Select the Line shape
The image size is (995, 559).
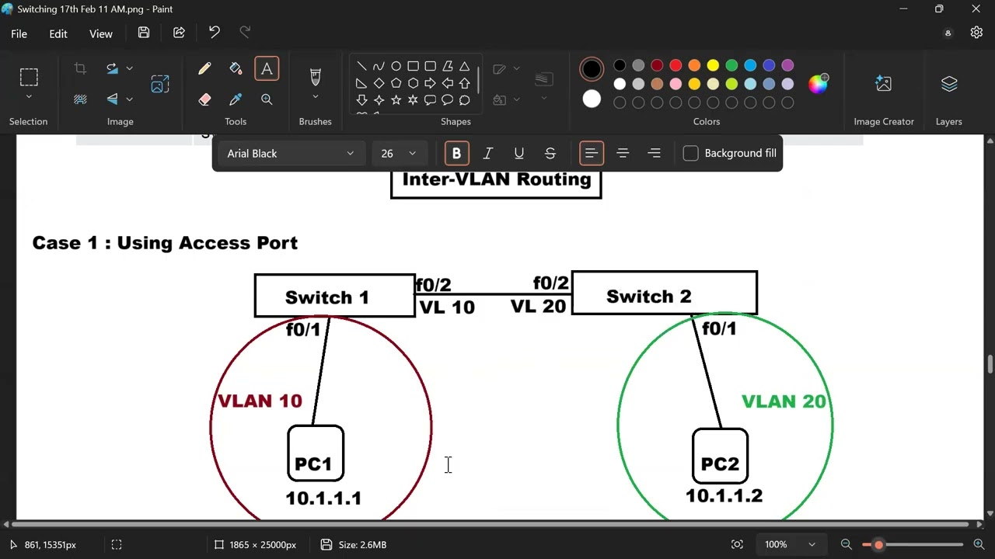pos(361,66)
